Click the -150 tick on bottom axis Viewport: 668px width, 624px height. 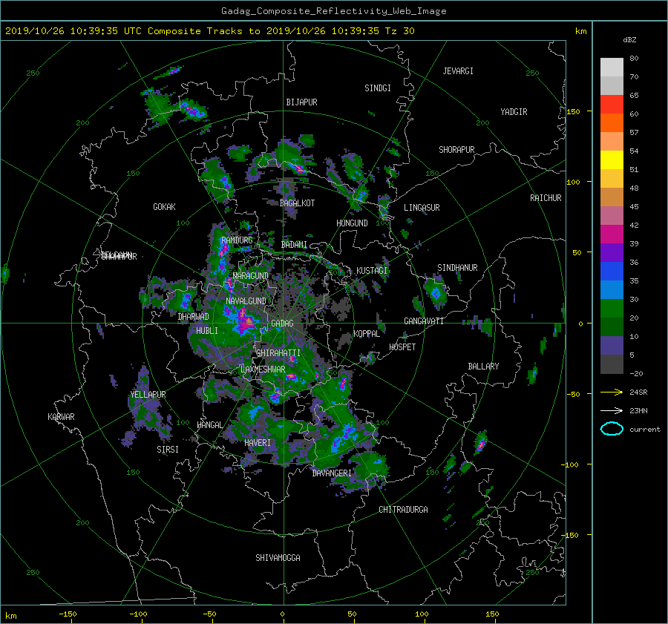click(x=68, y=614)
